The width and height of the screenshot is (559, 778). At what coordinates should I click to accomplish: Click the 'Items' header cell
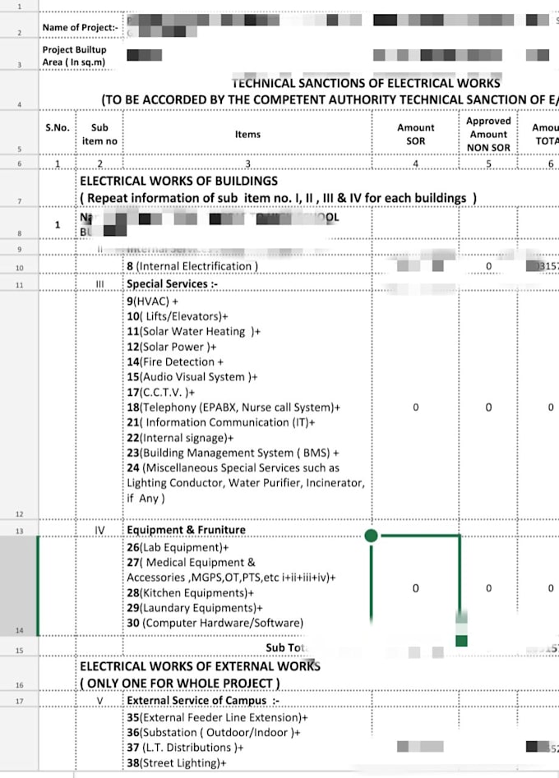(247, 134)
